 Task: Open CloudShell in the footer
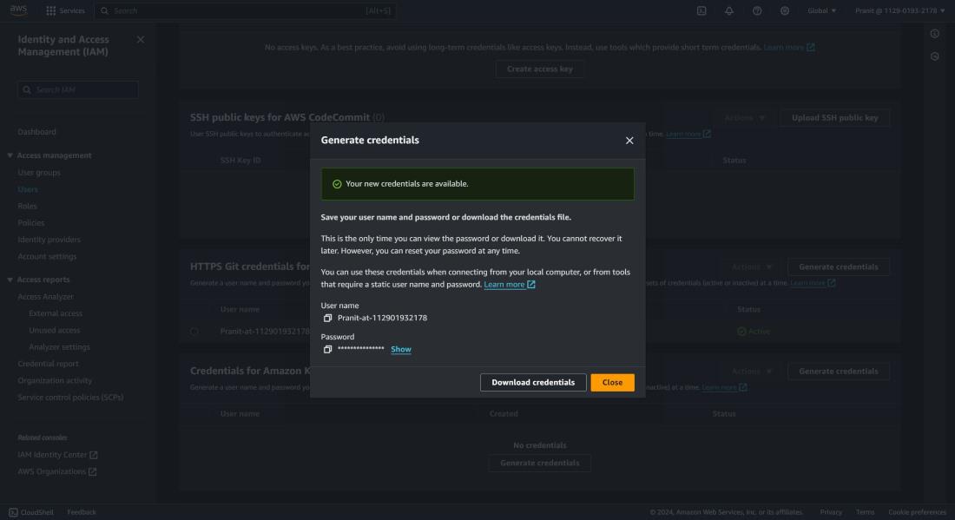tap(31, 512)
